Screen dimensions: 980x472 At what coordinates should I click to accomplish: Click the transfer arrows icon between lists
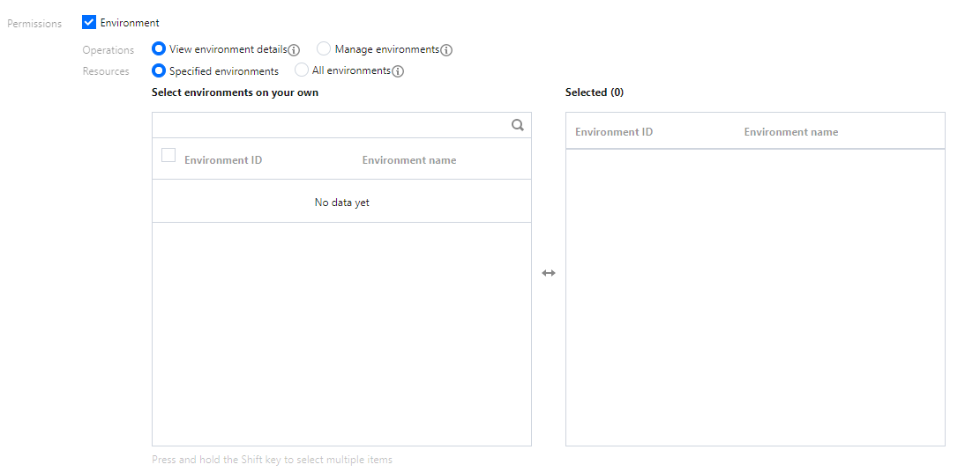coord(549,273)
